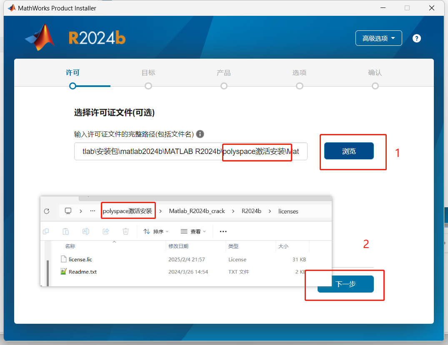Click the date 2024/3/26 14:54
Screen dimensions: 448x345
(188, 272)
